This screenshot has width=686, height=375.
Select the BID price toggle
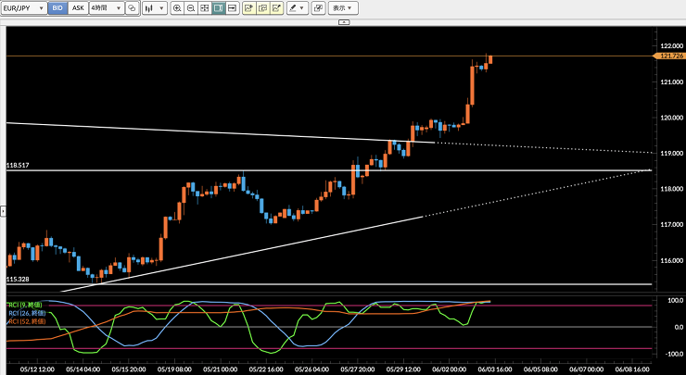coord(57,7)
